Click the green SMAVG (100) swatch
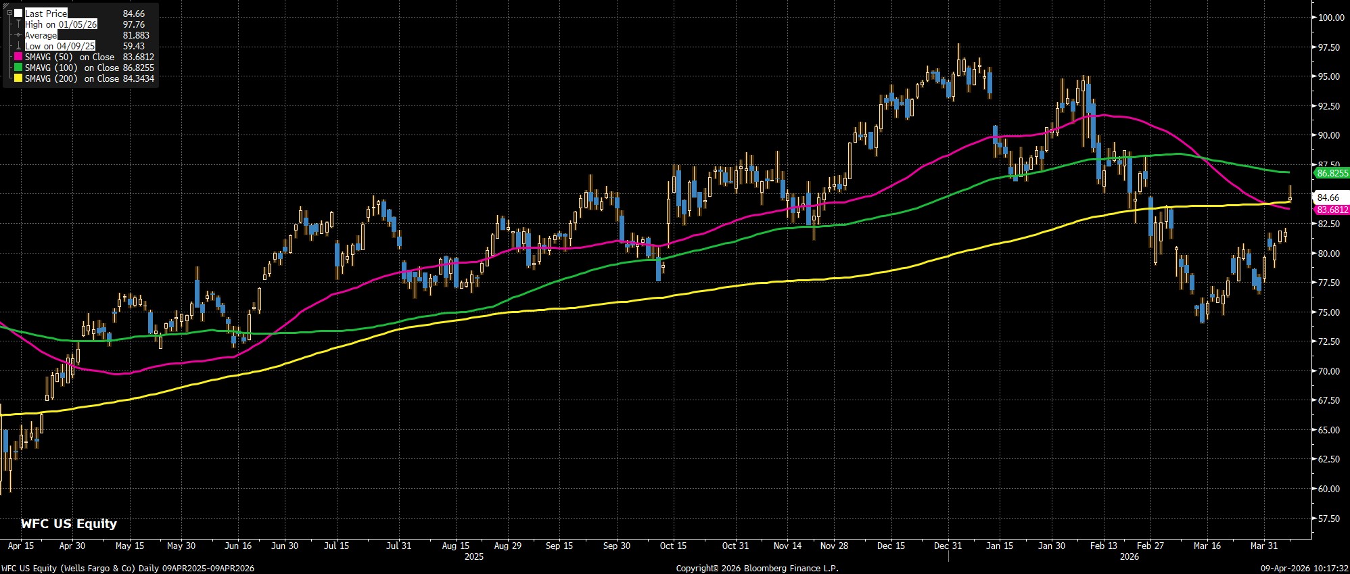 tap(18, 68)
